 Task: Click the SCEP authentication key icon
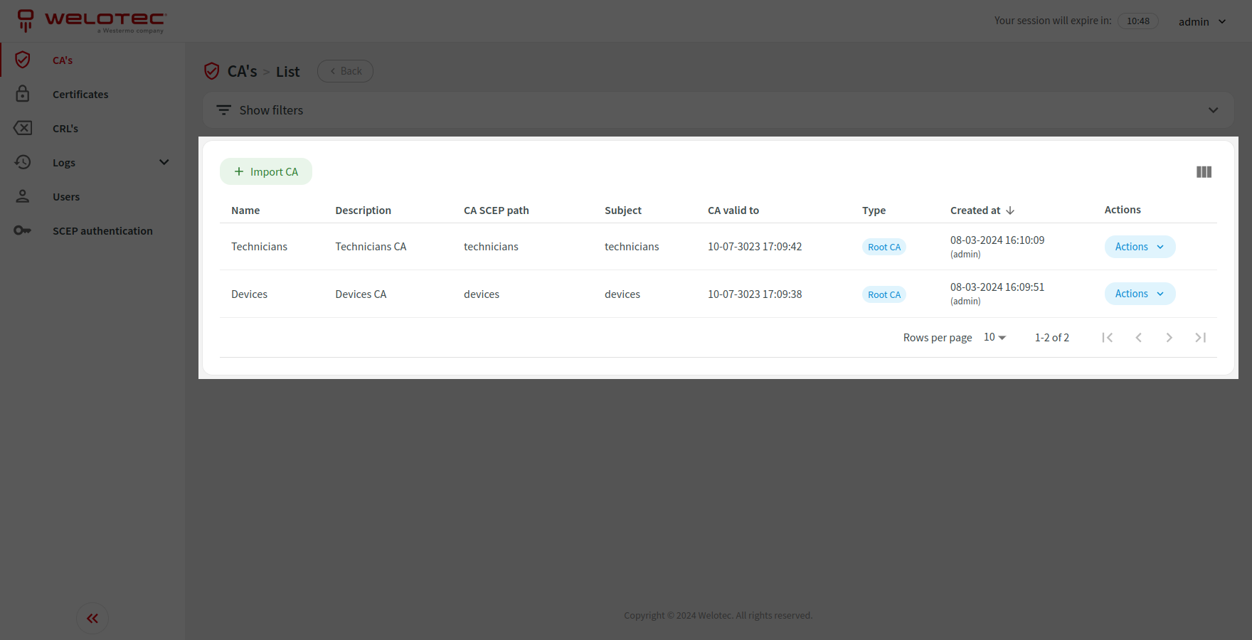coord(23,230)
